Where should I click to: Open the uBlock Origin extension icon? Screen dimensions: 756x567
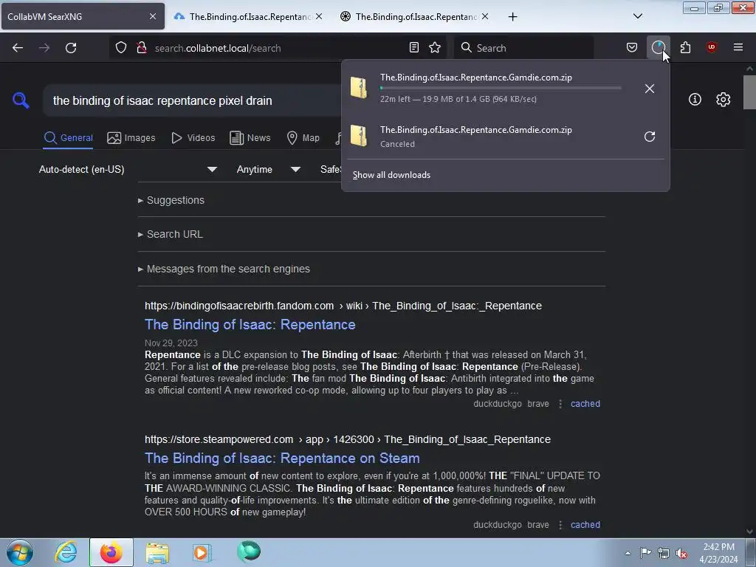(x=711, y=47)
